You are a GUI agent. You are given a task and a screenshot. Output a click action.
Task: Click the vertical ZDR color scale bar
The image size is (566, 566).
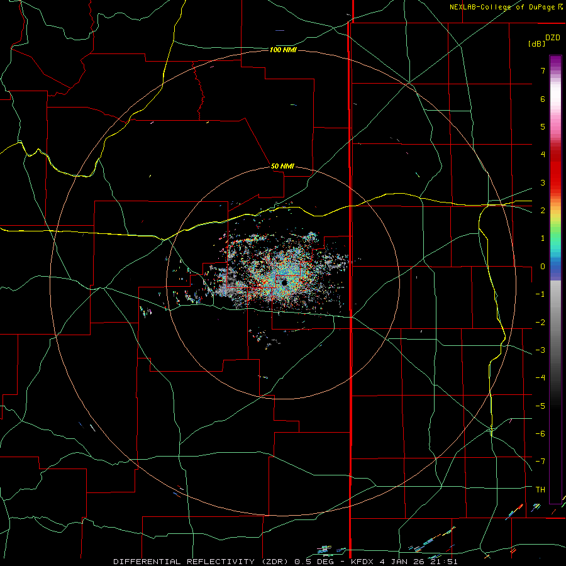pos(555,279)
